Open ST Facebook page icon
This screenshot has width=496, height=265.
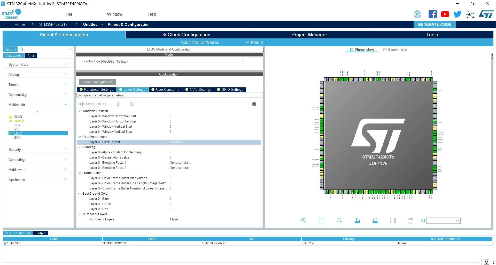pos(432,14)
